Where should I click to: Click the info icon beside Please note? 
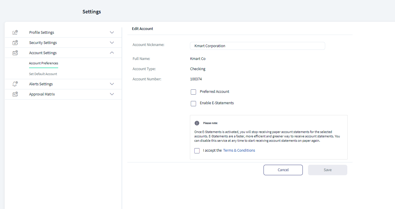[x=197, y=123]
